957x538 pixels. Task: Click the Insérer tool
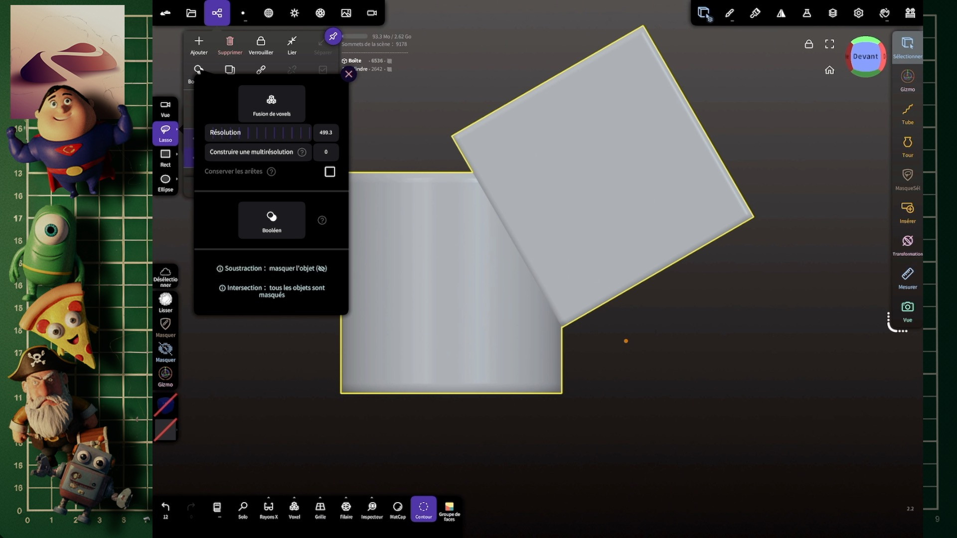(907, 212)
